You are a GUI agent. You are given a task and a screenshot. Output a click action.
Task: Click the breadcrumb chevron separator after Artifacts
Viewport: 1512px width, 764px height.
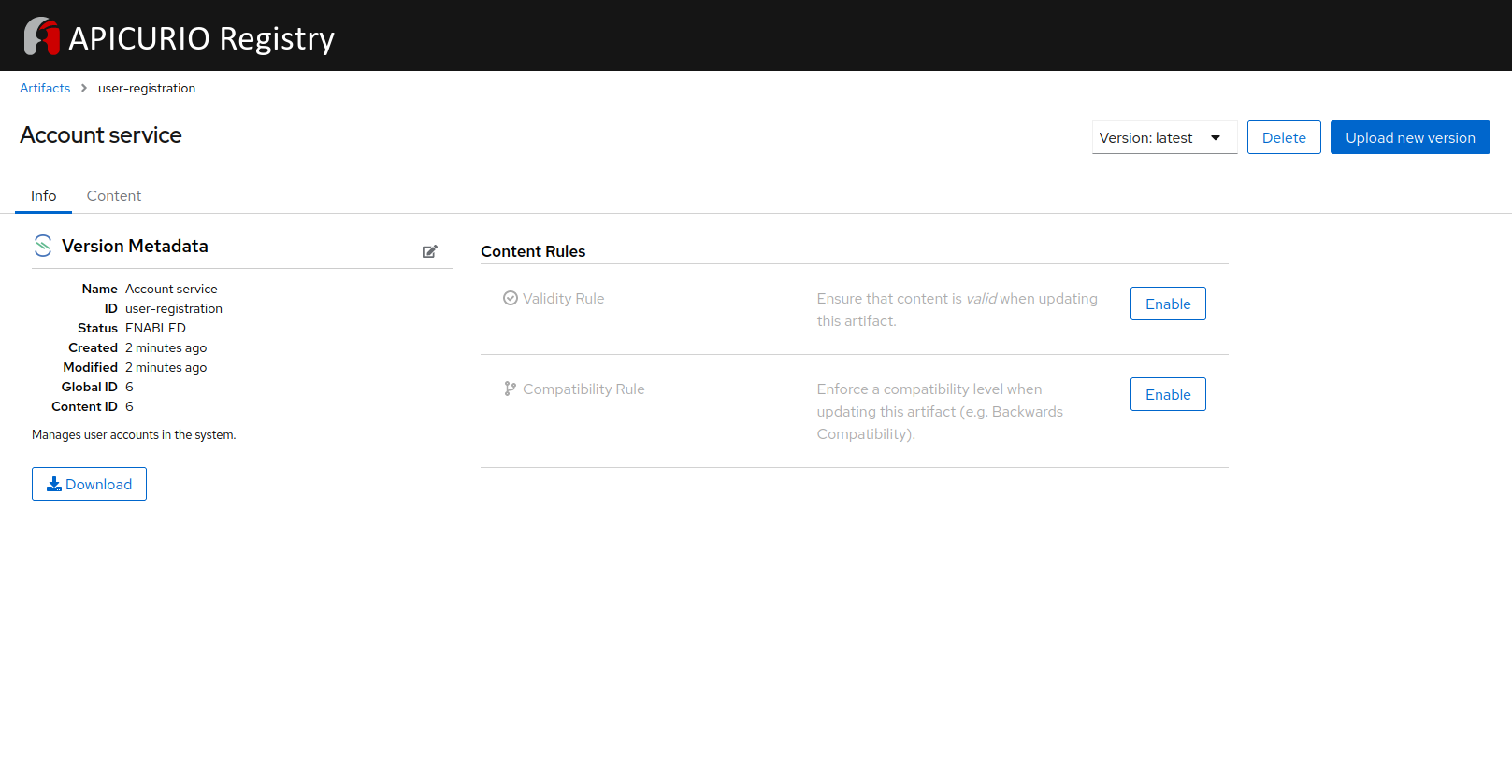[x=84, y=88]
